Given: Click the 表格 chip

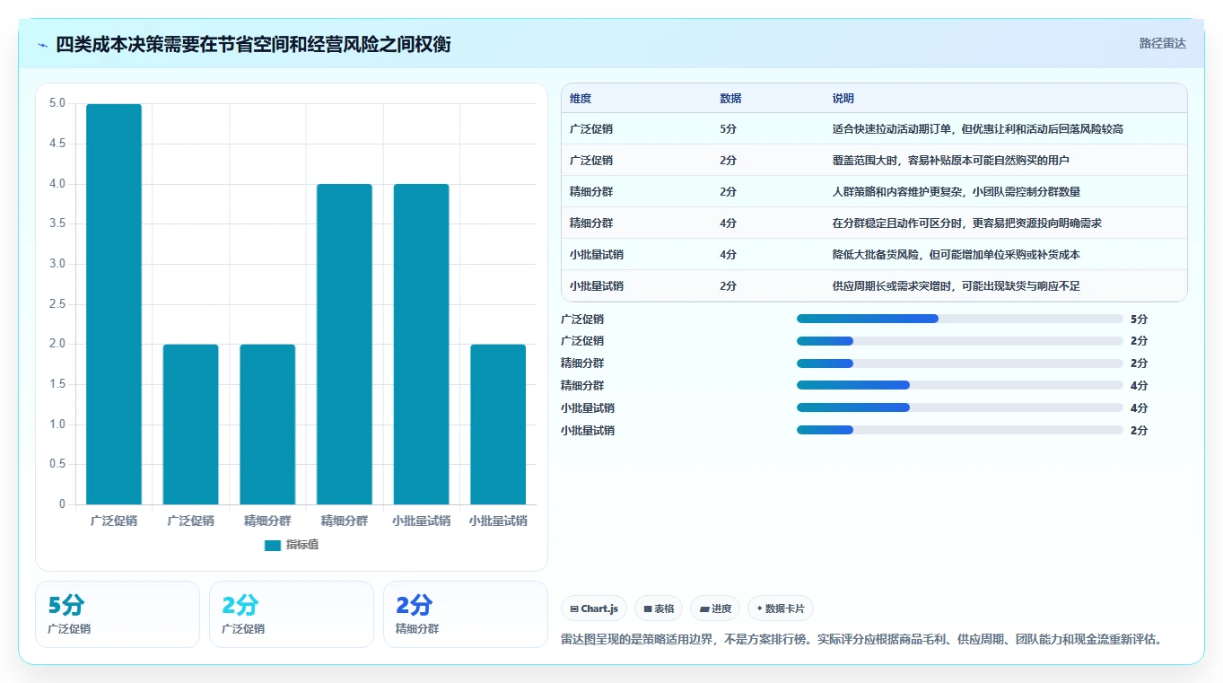Looking at the screenshot, I should coord(659,609).
